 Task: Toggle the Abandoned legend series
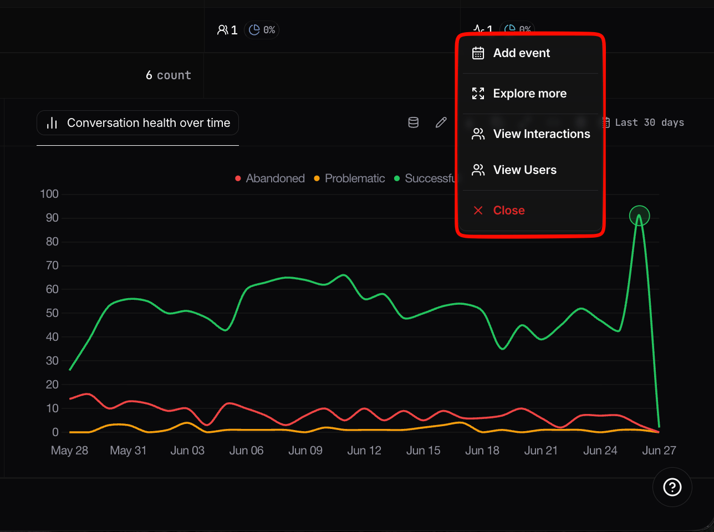[270, 178]
